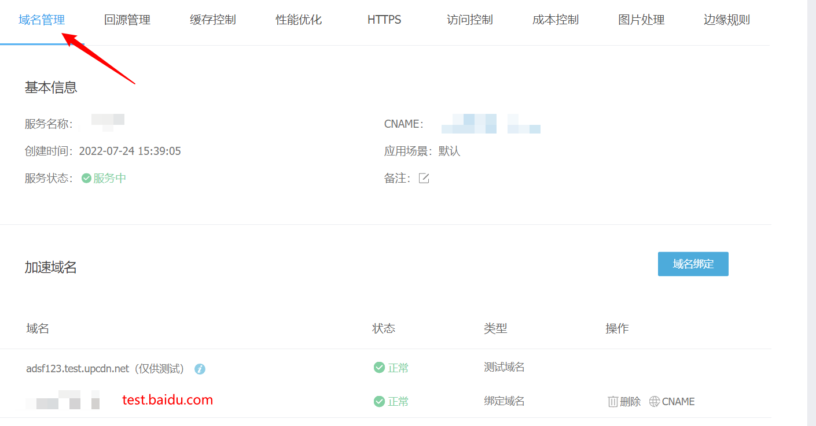This screenshot has height=426, width=816.
Task: Go to the 性能优化 tab
Action: (x=299, y=20)
